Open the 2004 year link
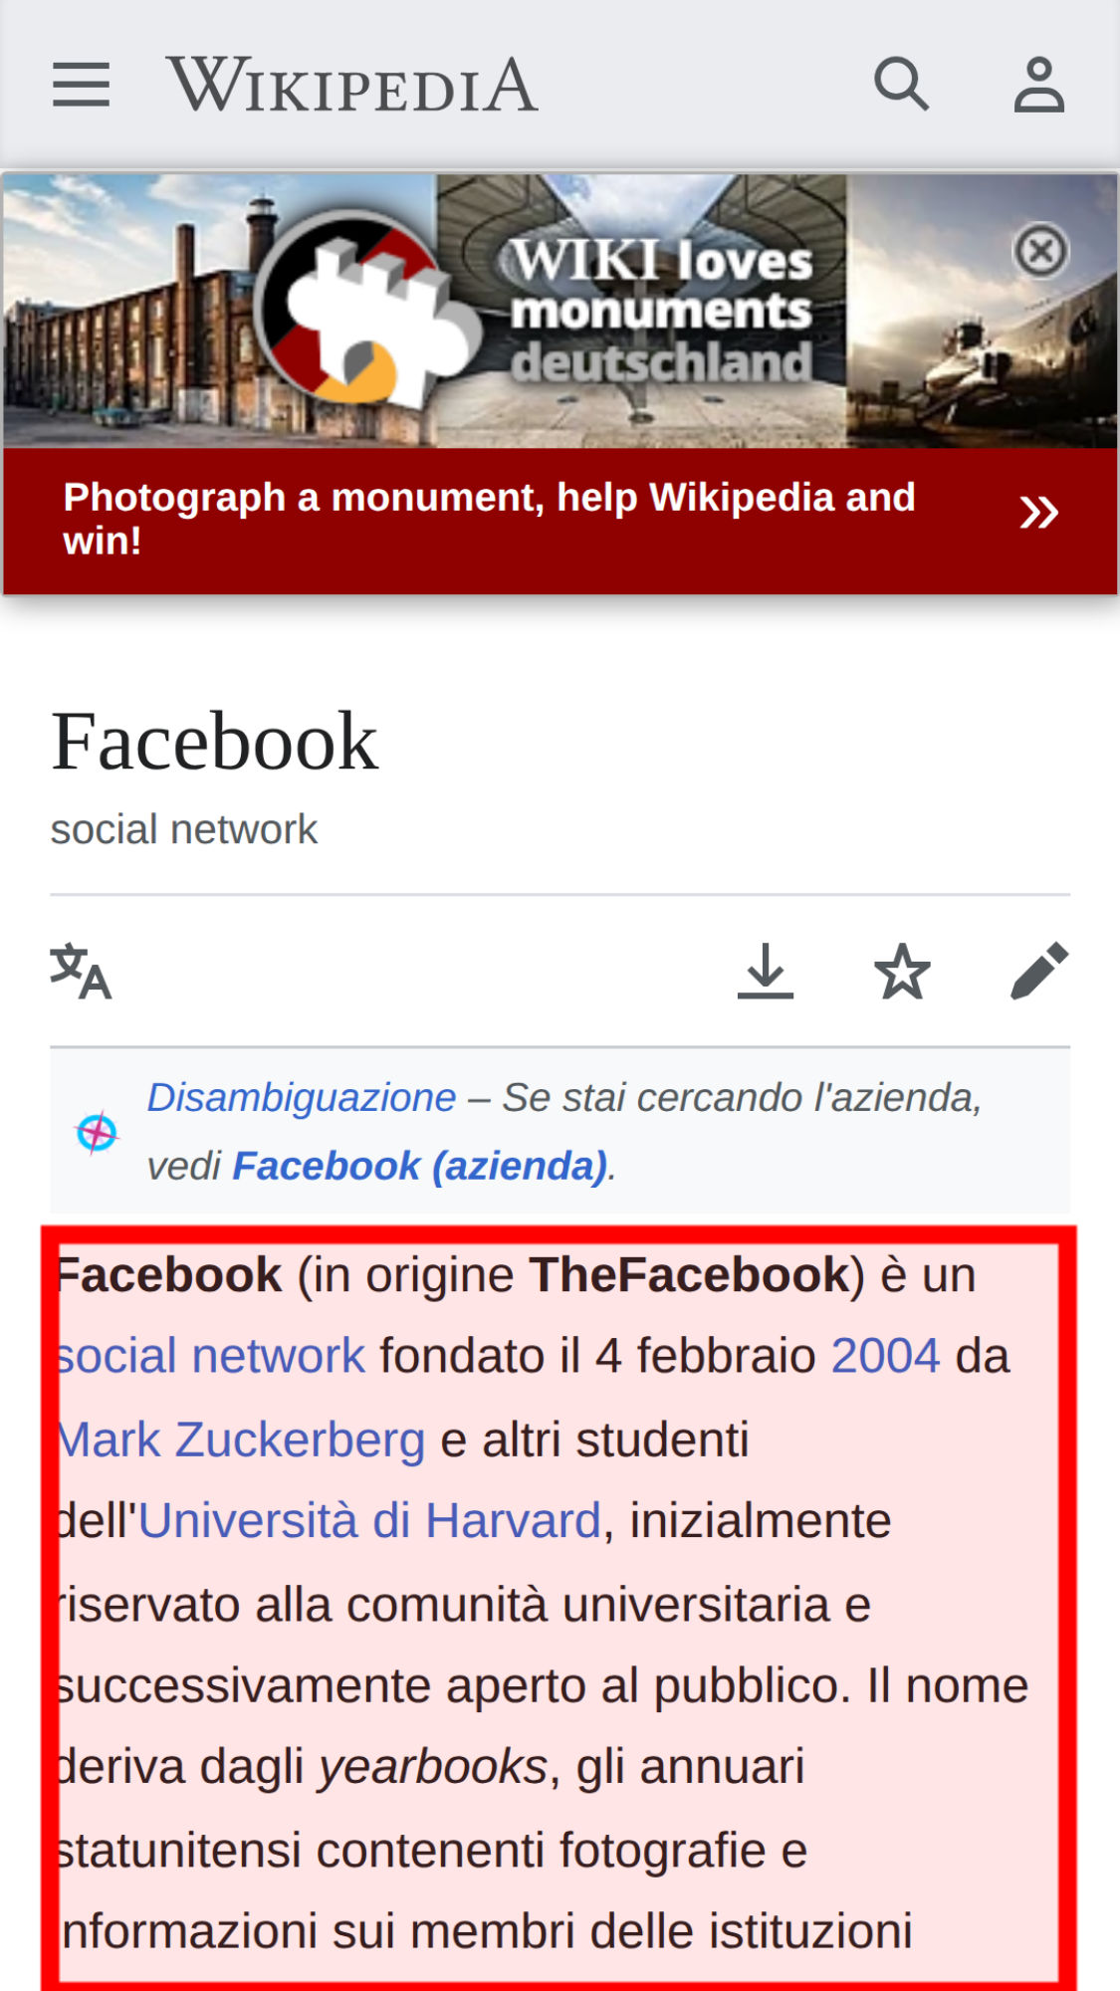Image resolution: width=1120 pixels, height=1991 pixels. pyautogui.click(x=886, y=1356)
